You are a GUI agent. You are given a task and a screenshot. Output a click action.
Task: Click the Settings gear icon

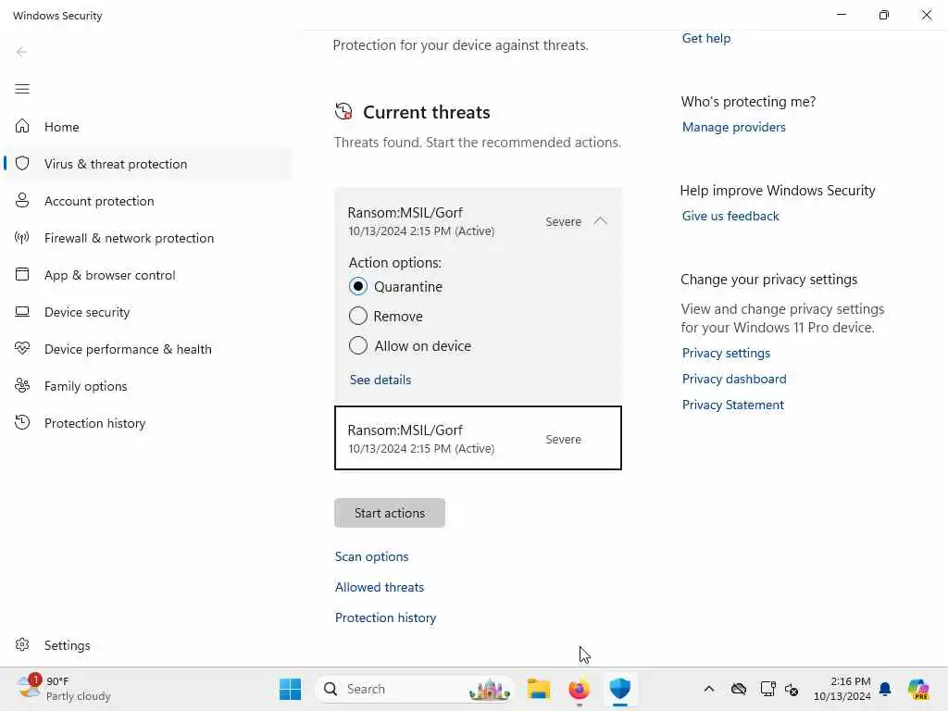[22, 644]
